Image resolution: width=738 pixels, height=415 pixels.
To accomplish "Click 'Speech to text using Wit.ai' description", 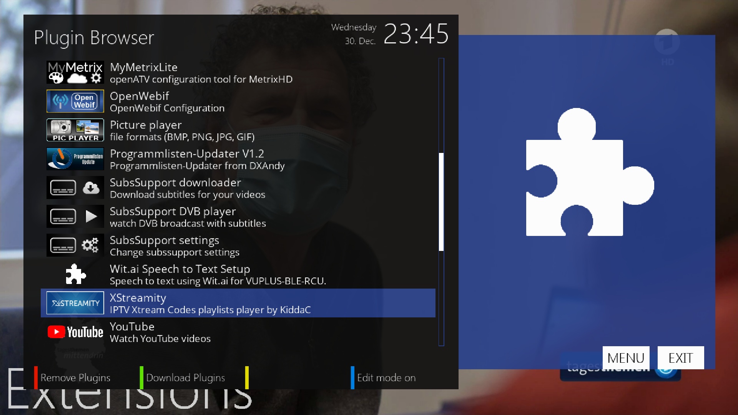I will tap(218, 281).
